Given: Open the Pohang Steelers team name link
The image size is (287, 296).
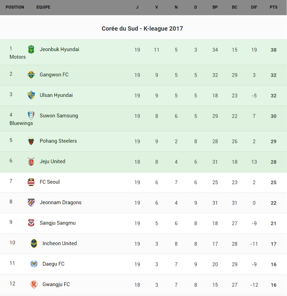Looking at the screenshot, I should (58, 141).
